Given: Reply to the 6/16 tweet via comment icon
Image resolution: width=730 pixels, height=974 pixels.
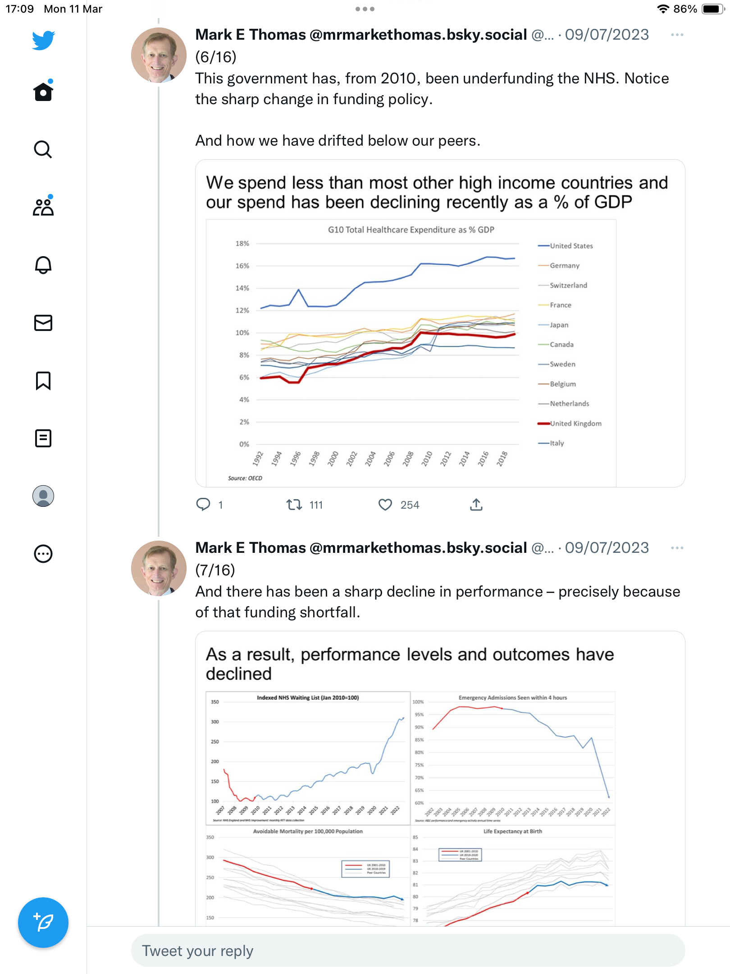Looking at the screenshot, I should [203, 505].
